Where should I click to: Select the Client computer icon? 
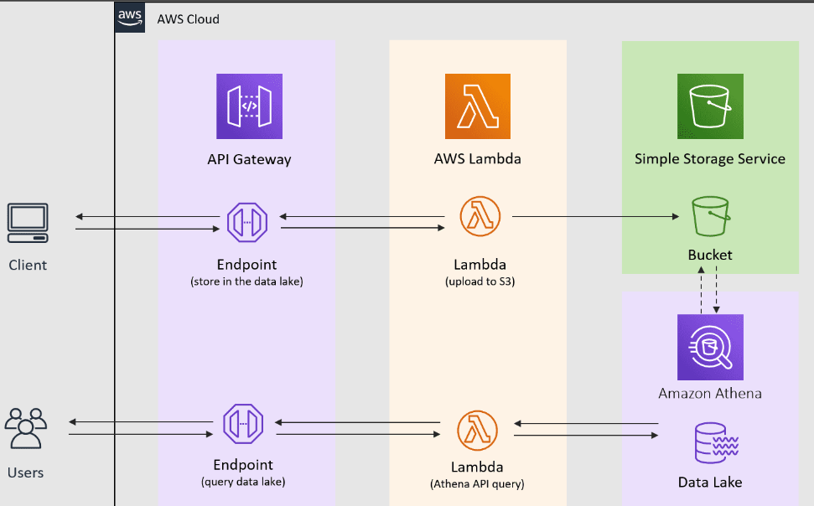click(28, 223)
